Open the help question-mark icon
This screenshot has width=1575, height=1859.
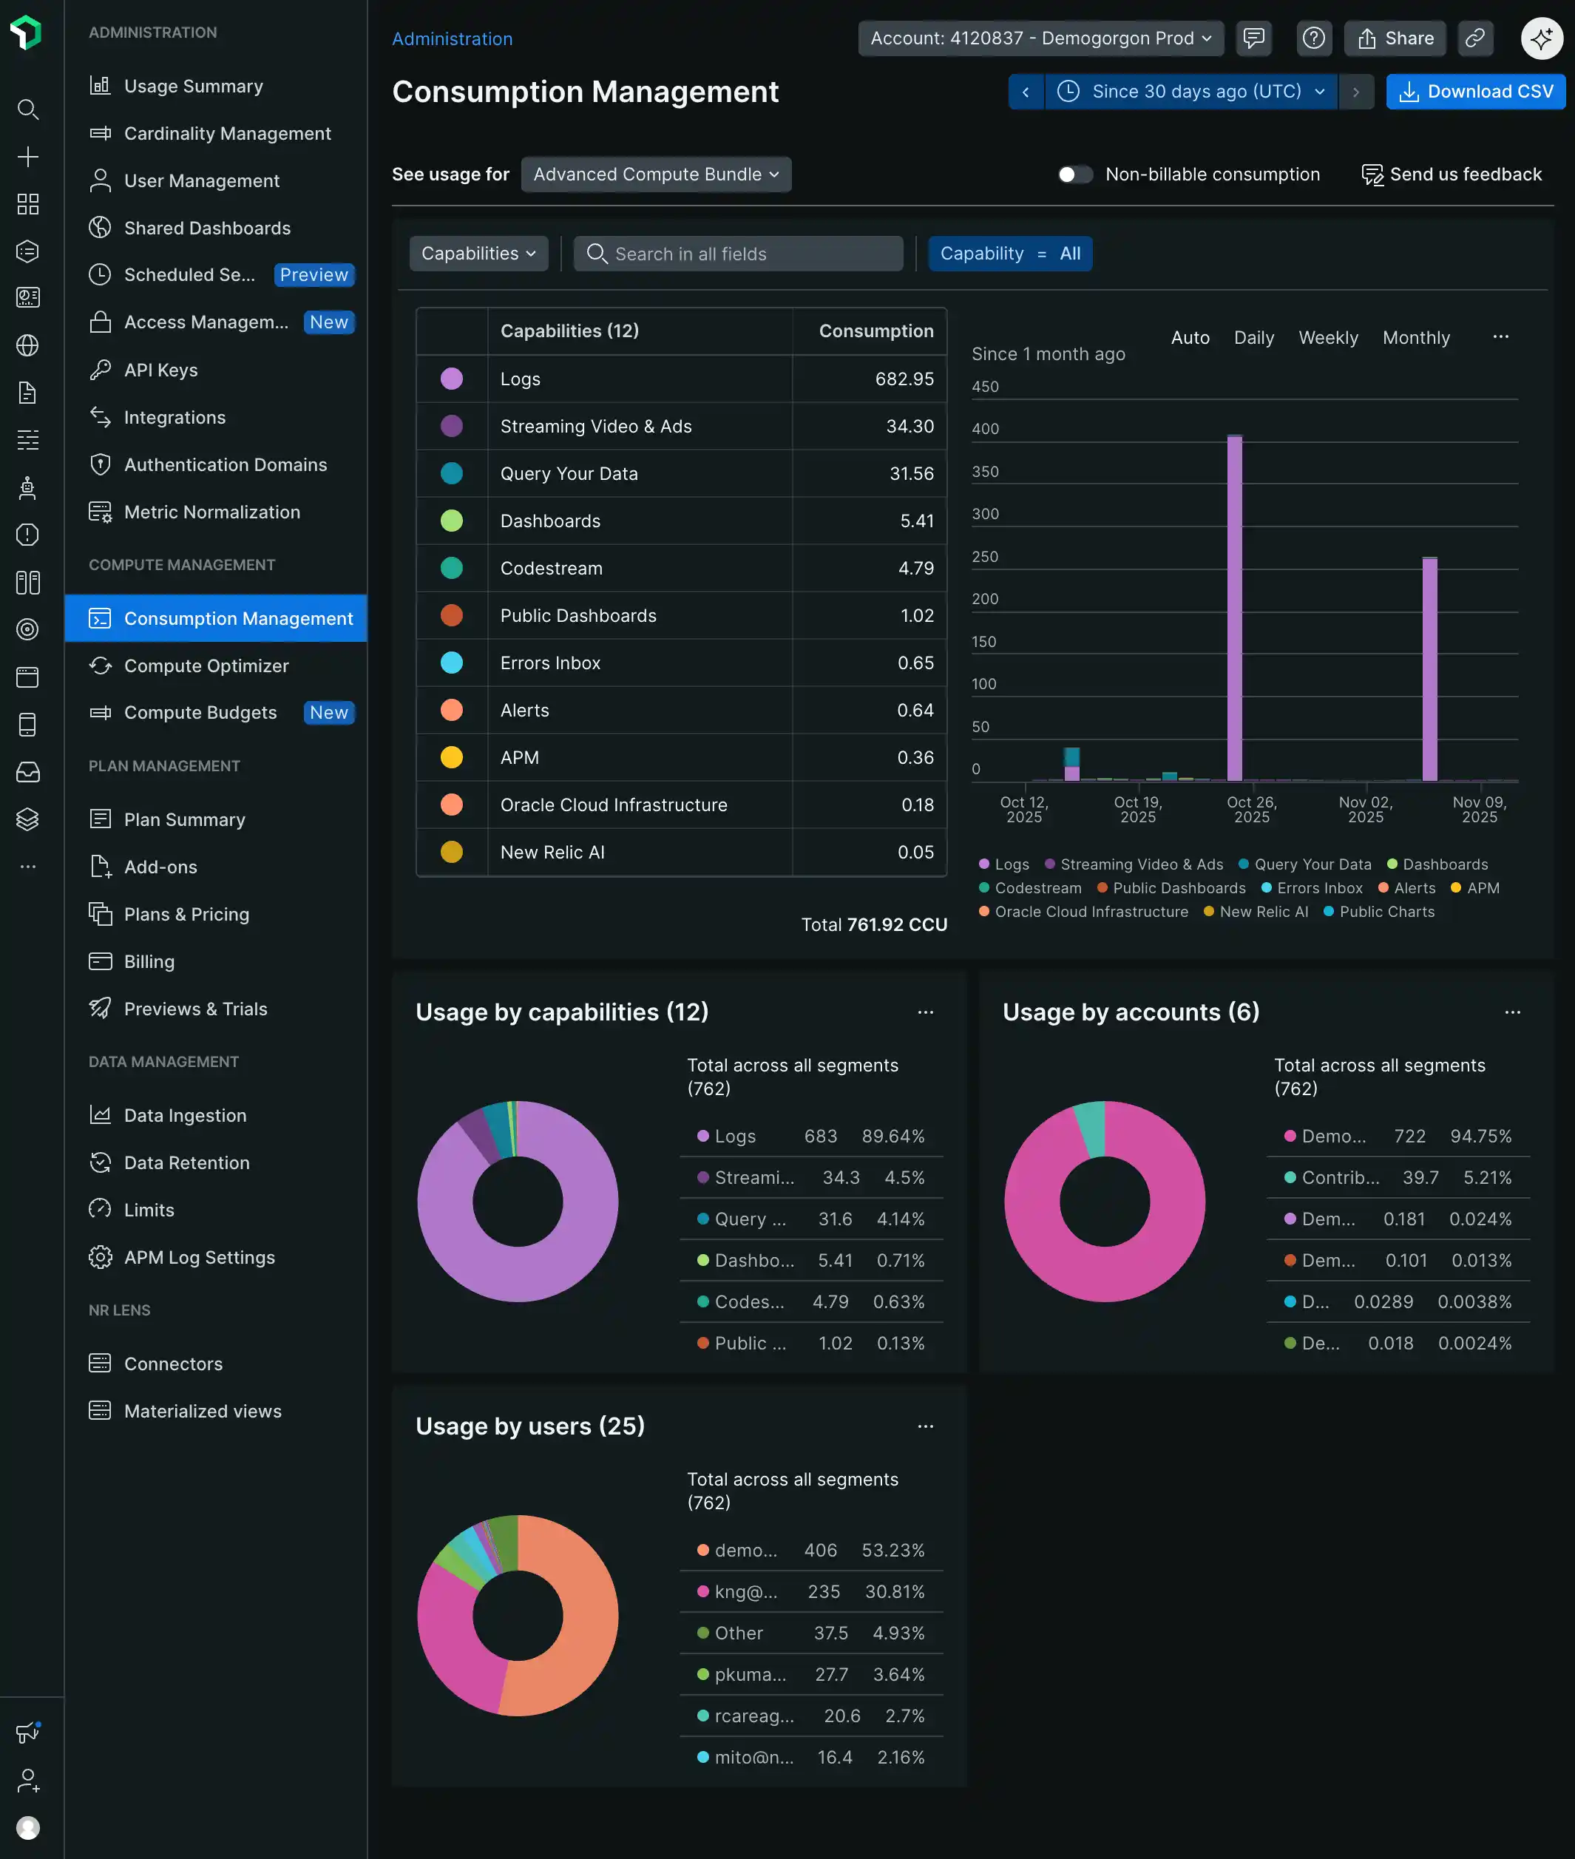click(1313, 38)
